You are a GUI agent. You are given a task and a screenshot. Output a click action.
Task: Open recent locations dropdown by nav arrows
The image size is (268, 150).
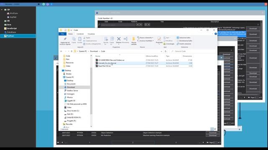click(x=69, y=51)
